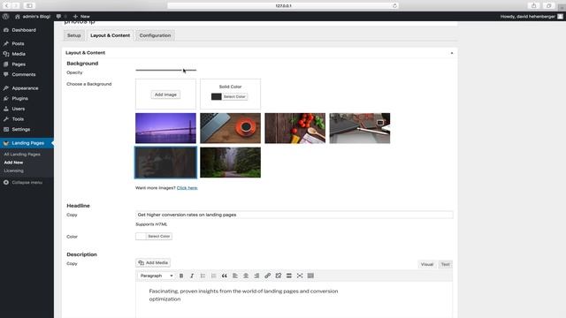Open All Landing Pages submenu
The height and width of the screenshot is (318, 566).
tap(22, 155)
